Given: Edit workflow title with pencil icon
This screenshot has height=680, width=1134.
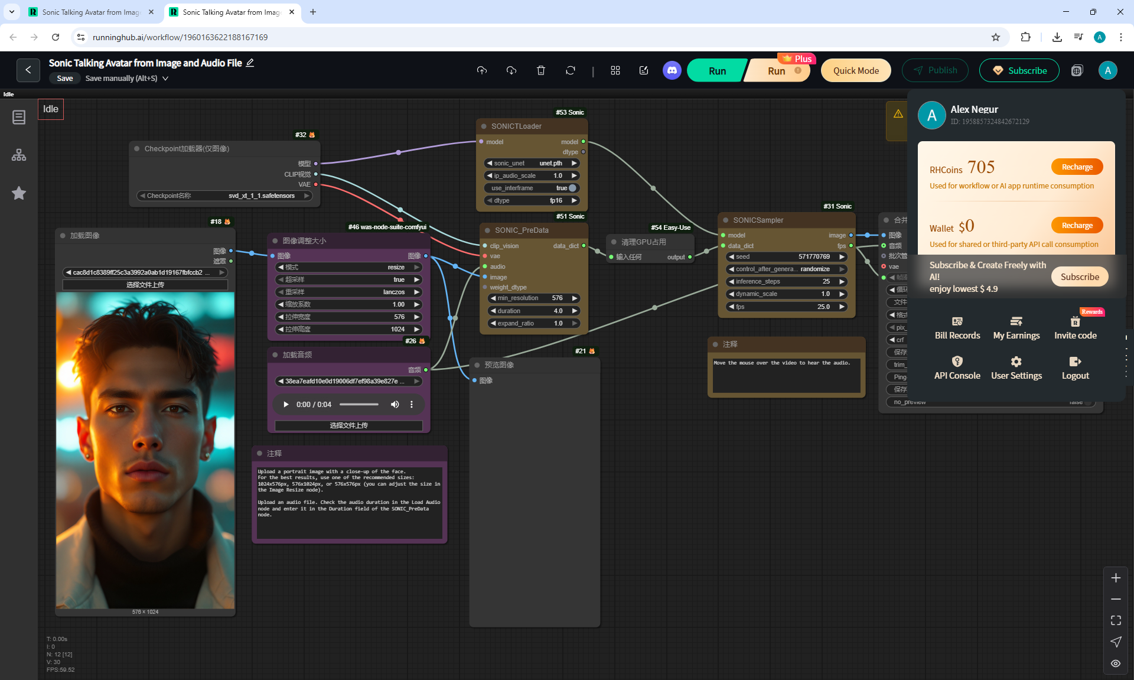Looking at the screenshot, I should click(x=250, y=63).
